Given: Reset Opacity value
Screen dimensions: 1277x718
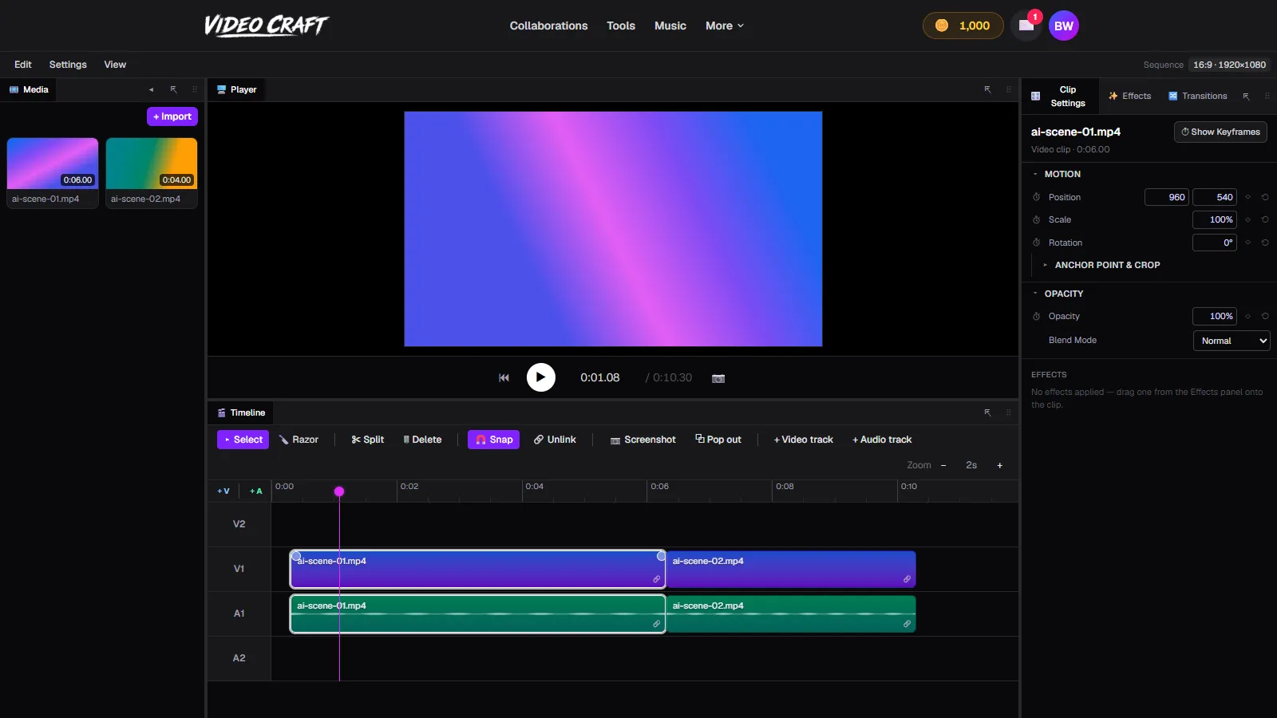Looking at the screenshot, I should [1265, 316].
